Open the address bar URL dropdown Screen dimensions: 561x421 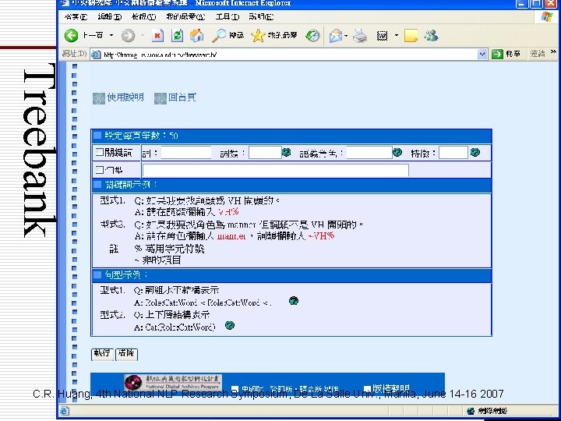click(482, 54)
